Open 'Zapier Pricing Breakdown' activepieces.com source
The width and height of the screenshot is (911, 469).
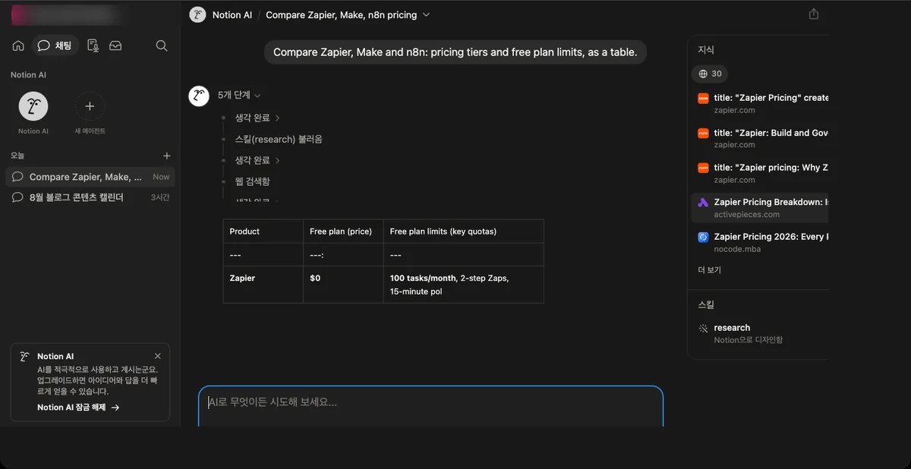tap(760, 208)
